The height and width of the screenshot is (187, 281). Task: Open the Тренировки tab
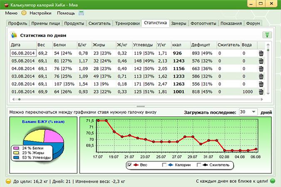[127, 23]
